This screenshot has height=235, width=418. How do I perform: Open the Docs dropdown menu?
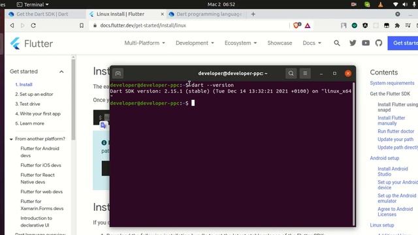point(312,43)
